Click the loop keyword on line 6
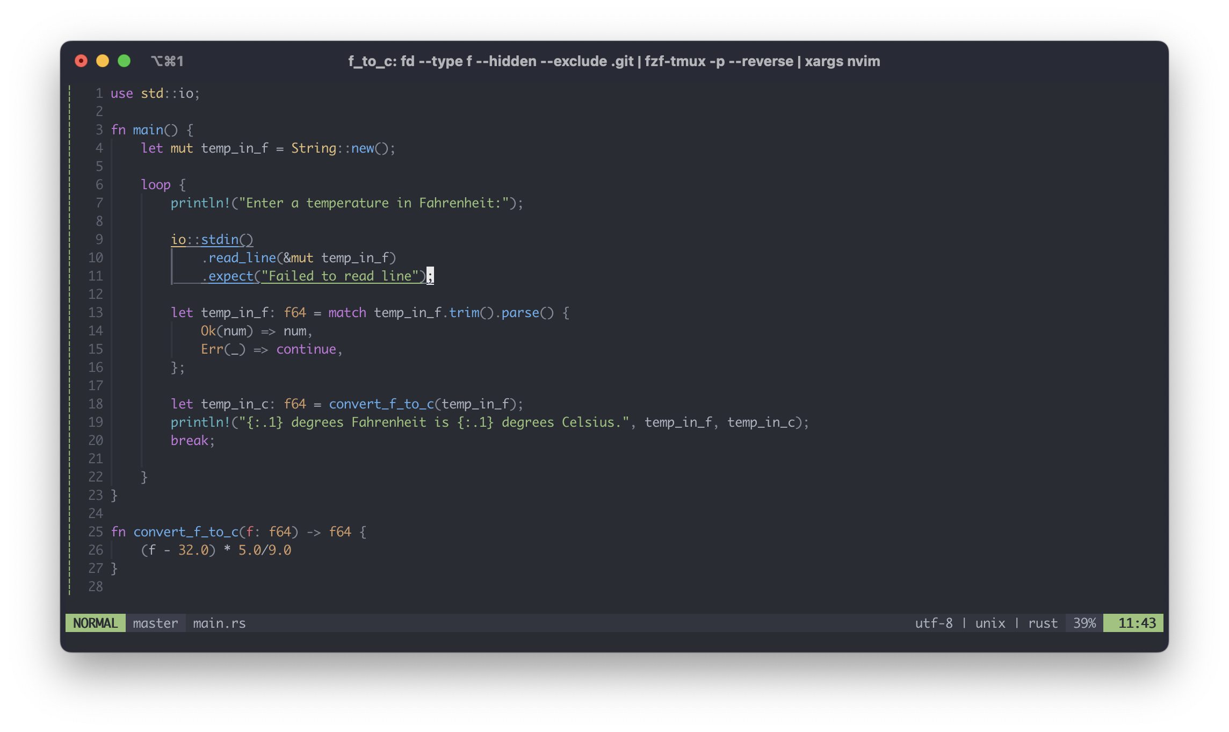Image resolution: width=1229 pixels, height=732 pixels. pyautogui.click(x=156, y=184)
